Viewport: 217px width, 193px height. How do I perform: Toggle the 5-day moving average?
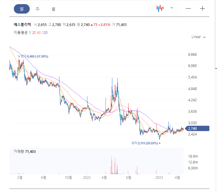tap(30, 33)
